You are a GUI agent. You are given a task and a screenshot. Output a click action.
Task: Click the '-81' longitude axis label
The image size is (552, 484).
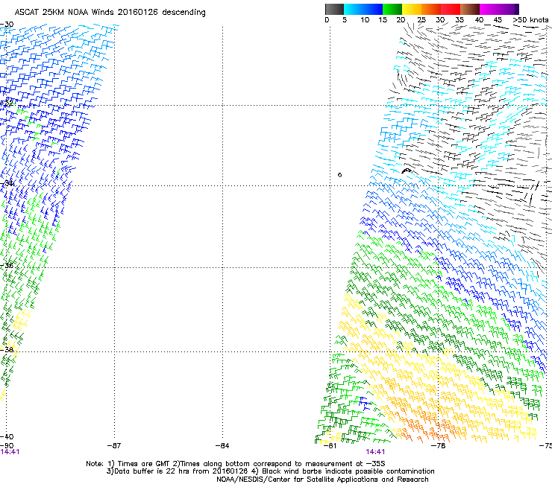click(330, 445)
